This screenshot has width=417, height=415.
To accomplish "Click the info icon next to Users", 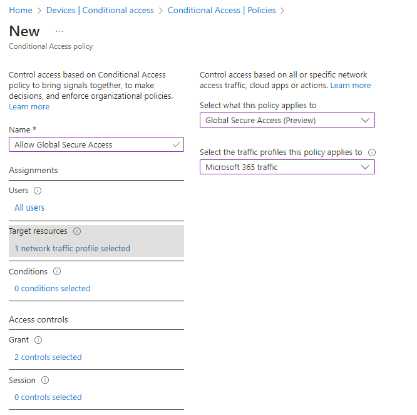I will (38, 191).
